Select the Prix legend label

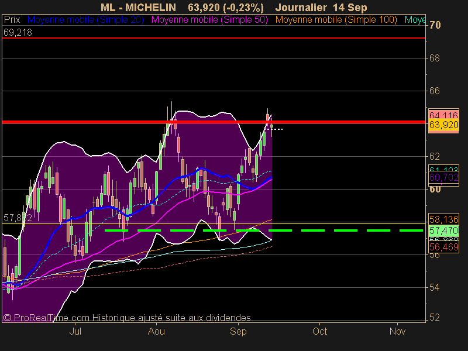[x=12, y=20]
